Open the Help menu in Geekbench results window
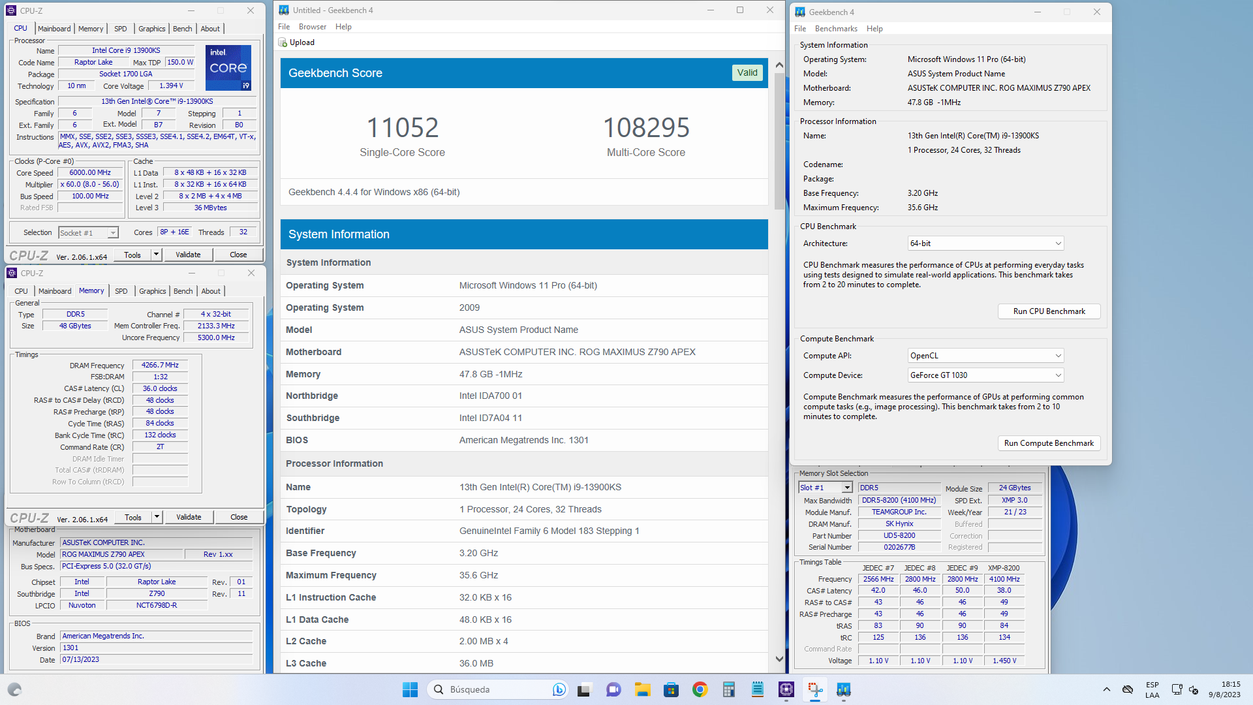The width and height of the screenshot is (1253, 705). click(343, 27)
